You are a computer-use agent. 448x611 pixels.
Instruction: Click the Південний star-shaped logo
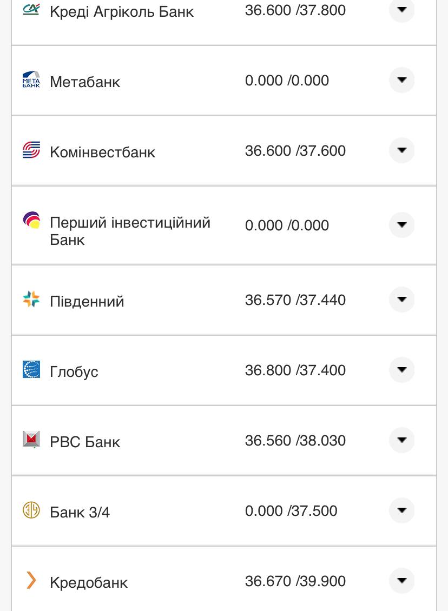[31, 299]
